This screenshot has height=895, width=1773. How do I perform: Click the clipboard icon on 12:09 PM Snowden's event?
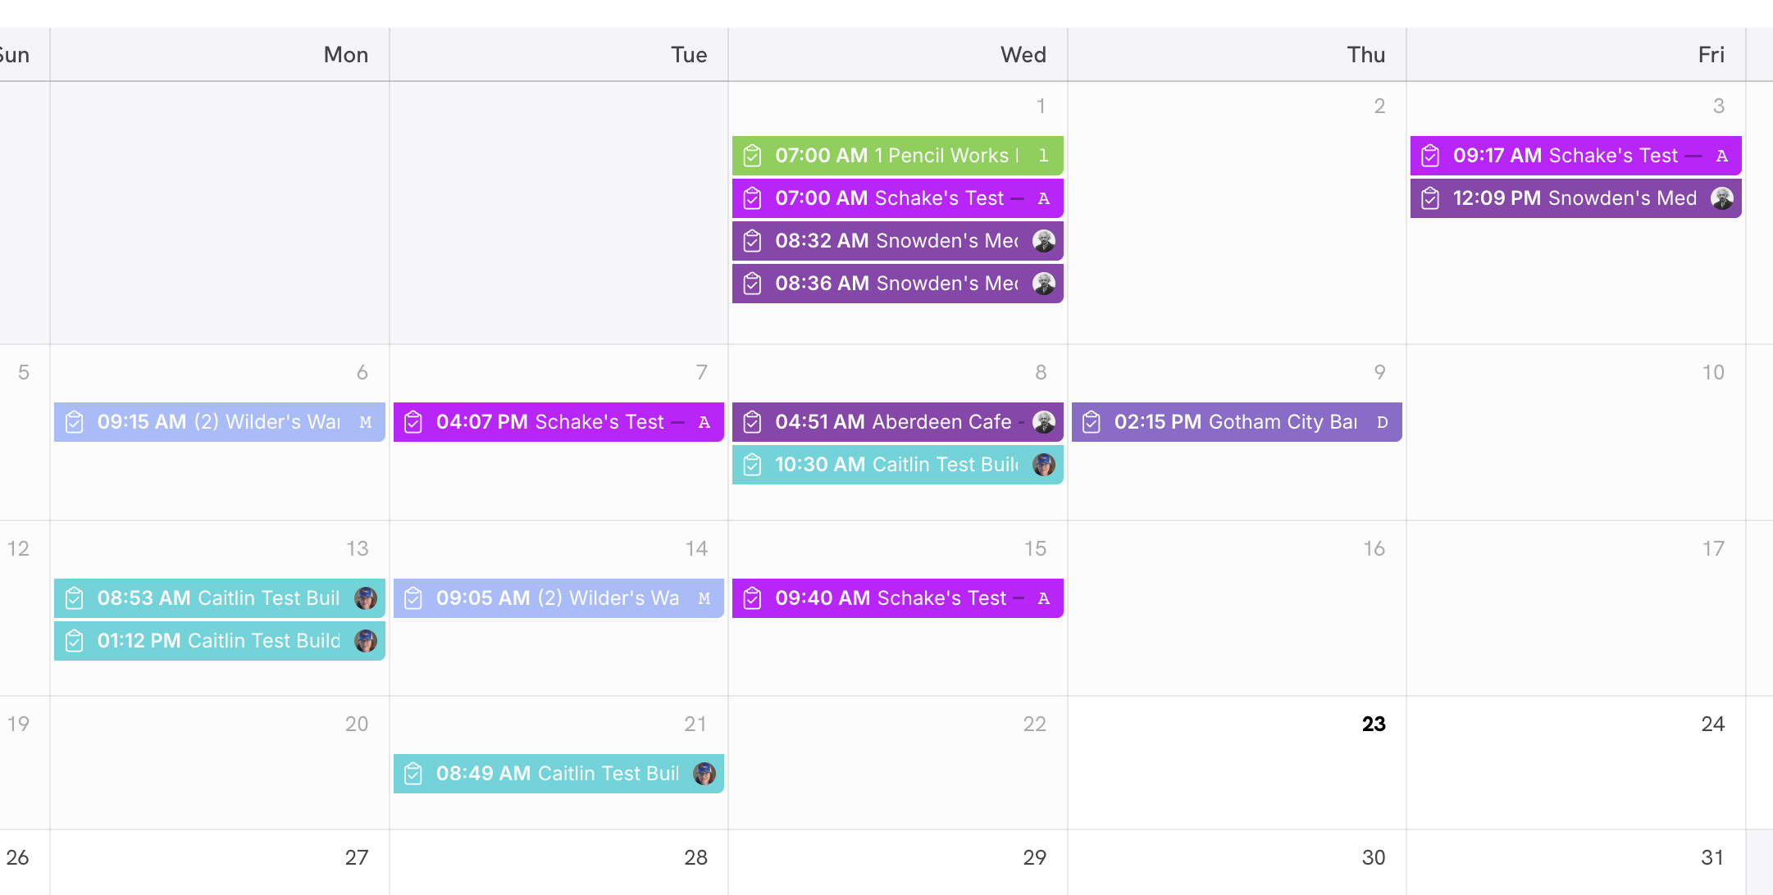coord(1430,198)
